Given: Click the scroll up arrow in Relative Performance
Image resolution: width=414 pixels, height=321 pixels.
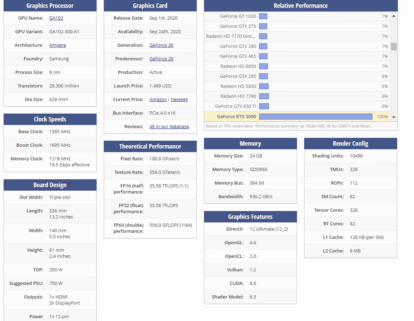Looking at the screenshot, I should point(394,16).
